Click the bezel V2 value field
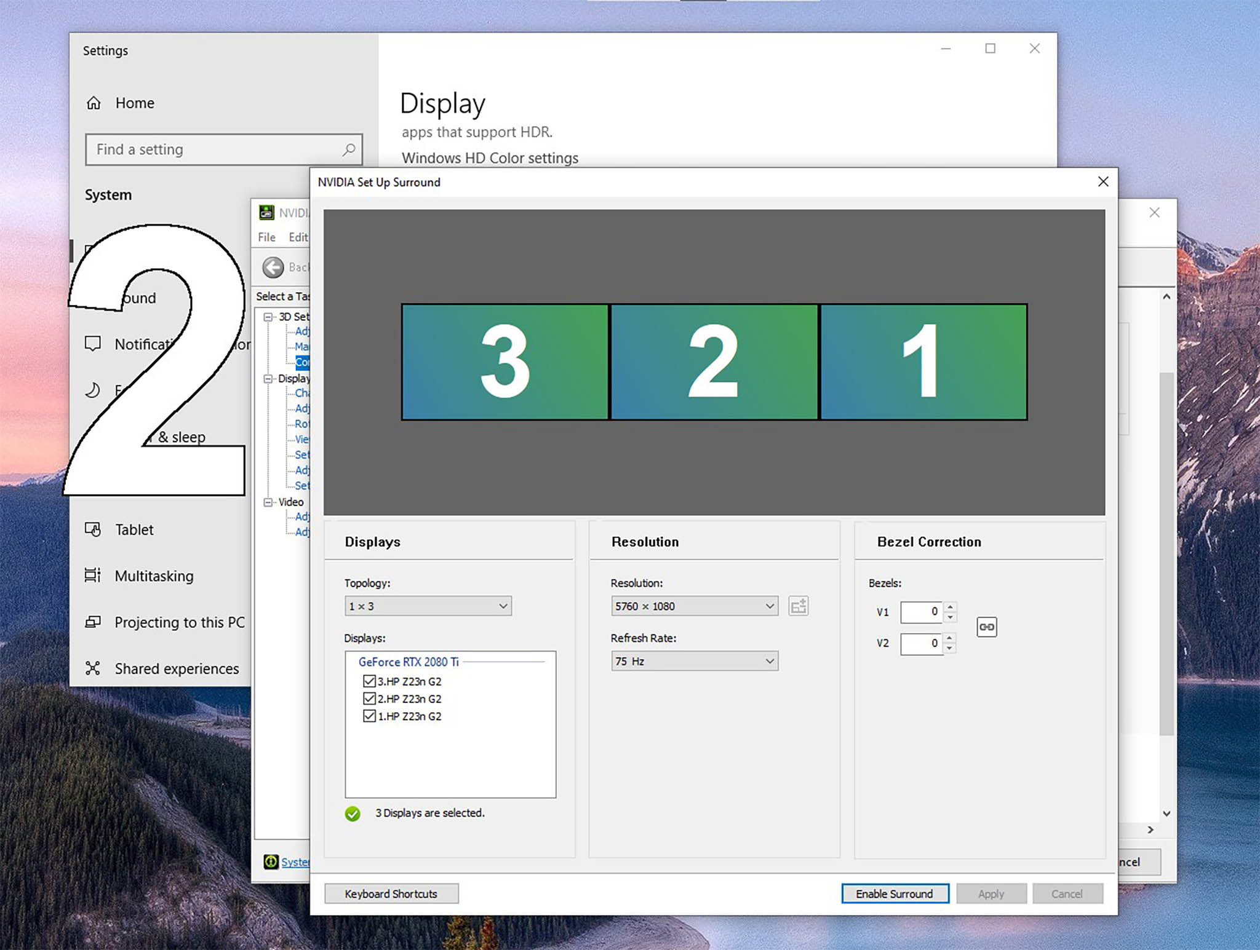This screenshot has height=950, width=1260. click(x=922, y=643)
